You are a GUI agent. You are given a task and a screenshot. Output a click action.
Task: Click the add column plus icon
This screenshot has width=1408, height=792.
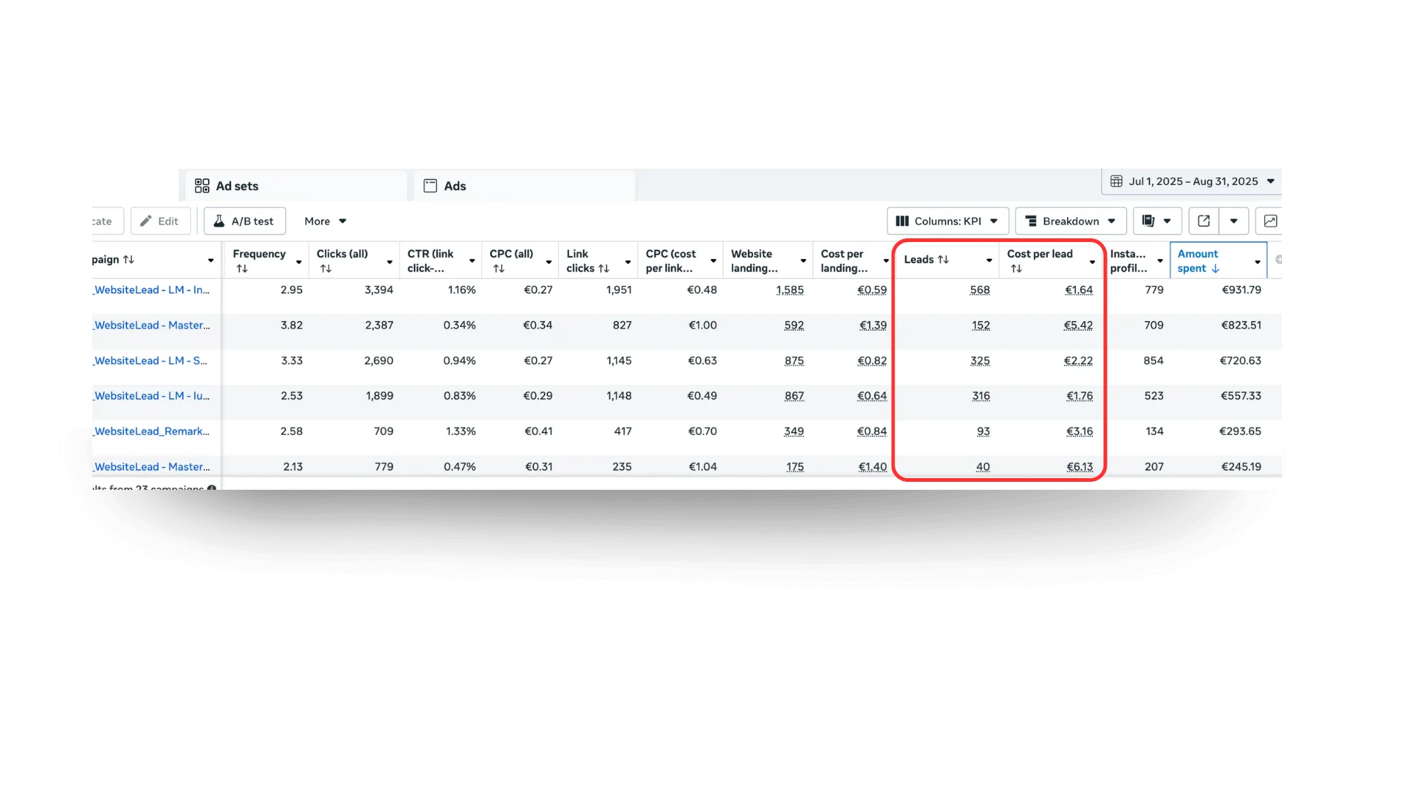pos(1280,260)
